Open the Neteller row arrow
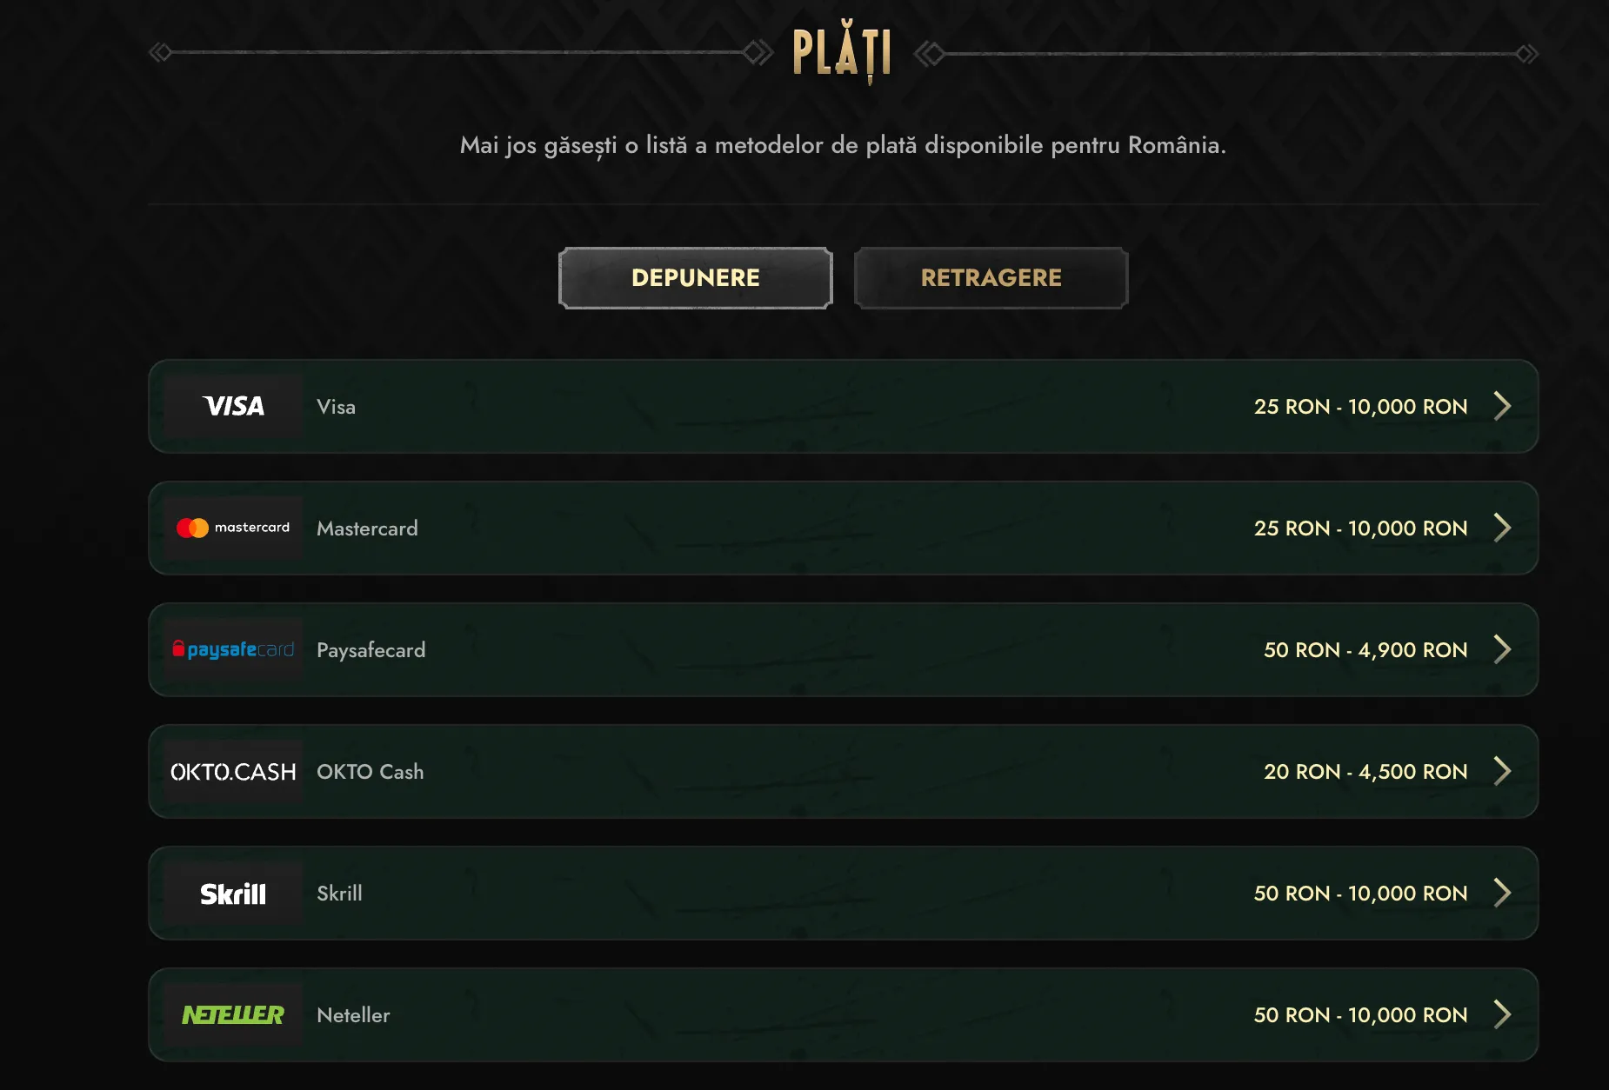The image size is (1609, 1090). coord(1502,1014)
